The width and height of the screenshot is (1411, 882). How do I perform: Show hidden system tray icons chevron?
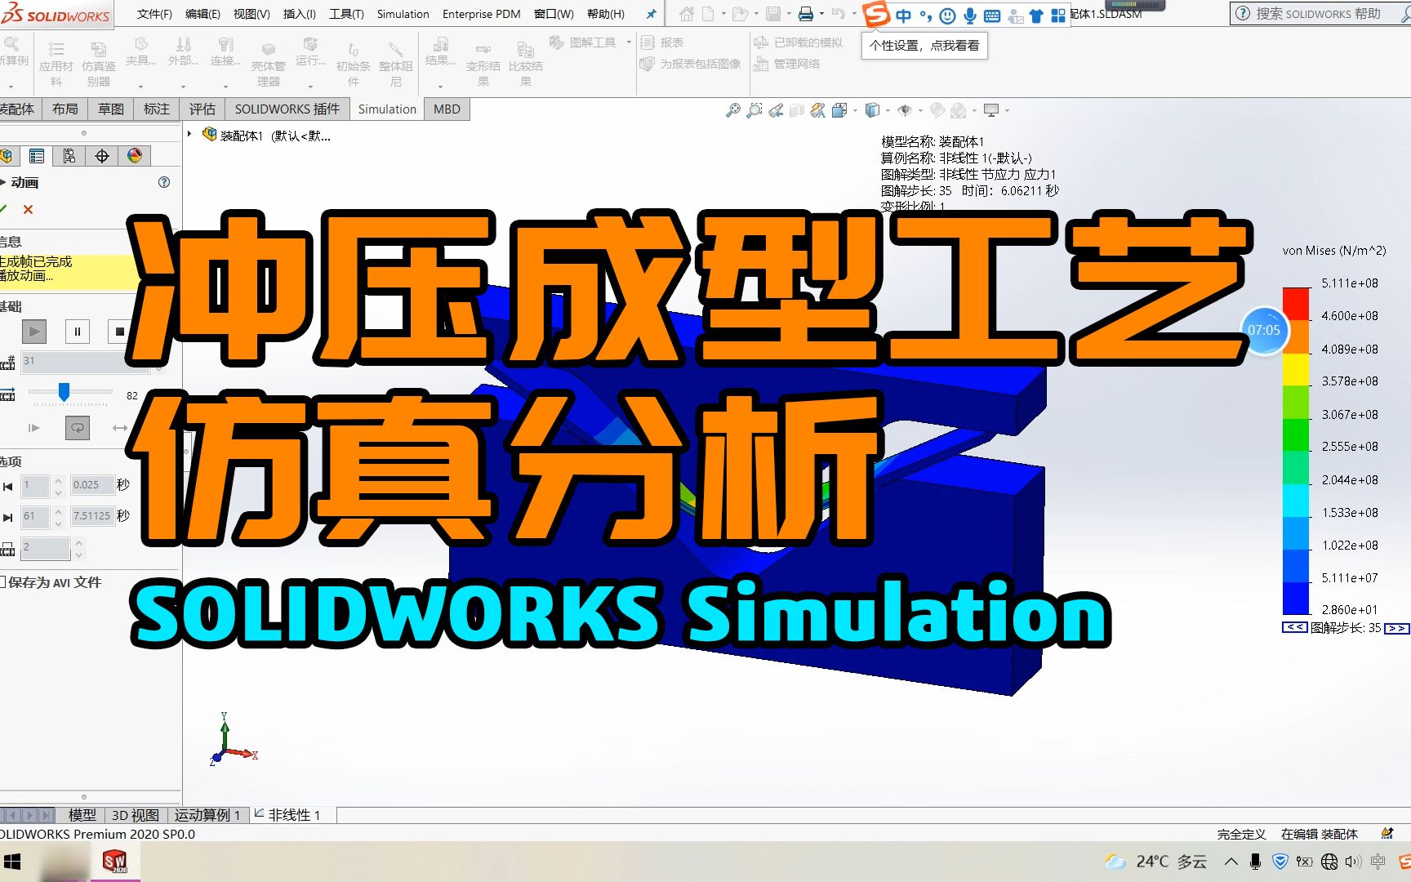1231,861
